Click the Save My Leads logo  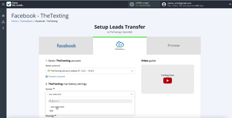(15, 4)
